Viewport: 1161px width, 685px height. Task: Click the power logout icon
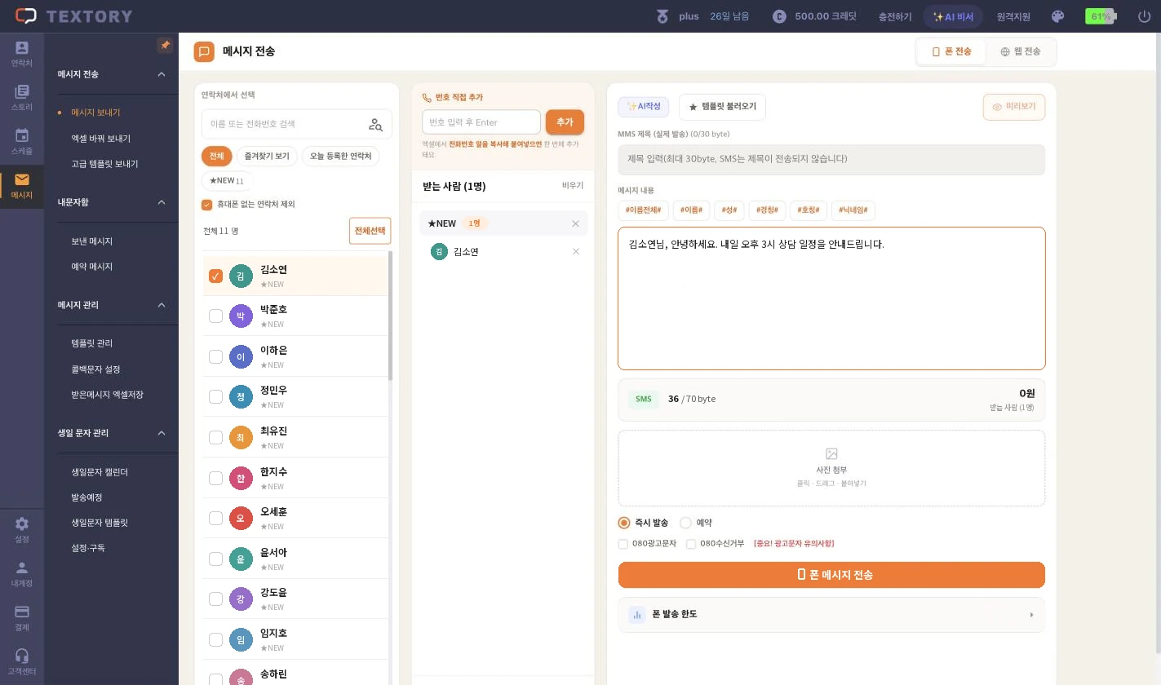(1144, 16)
